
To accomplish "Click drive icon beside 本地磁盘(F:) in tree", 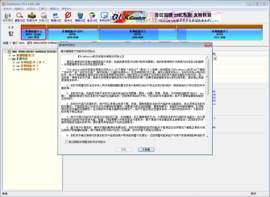I will click(x=18, y=70).
